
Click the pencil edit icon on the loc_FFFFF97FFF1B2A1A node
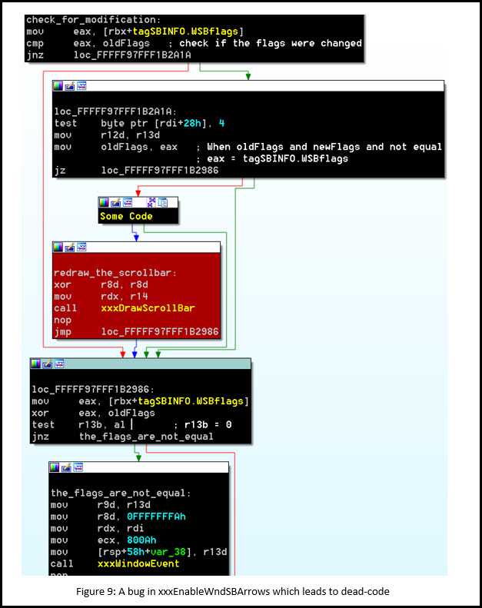click(70, 85)
